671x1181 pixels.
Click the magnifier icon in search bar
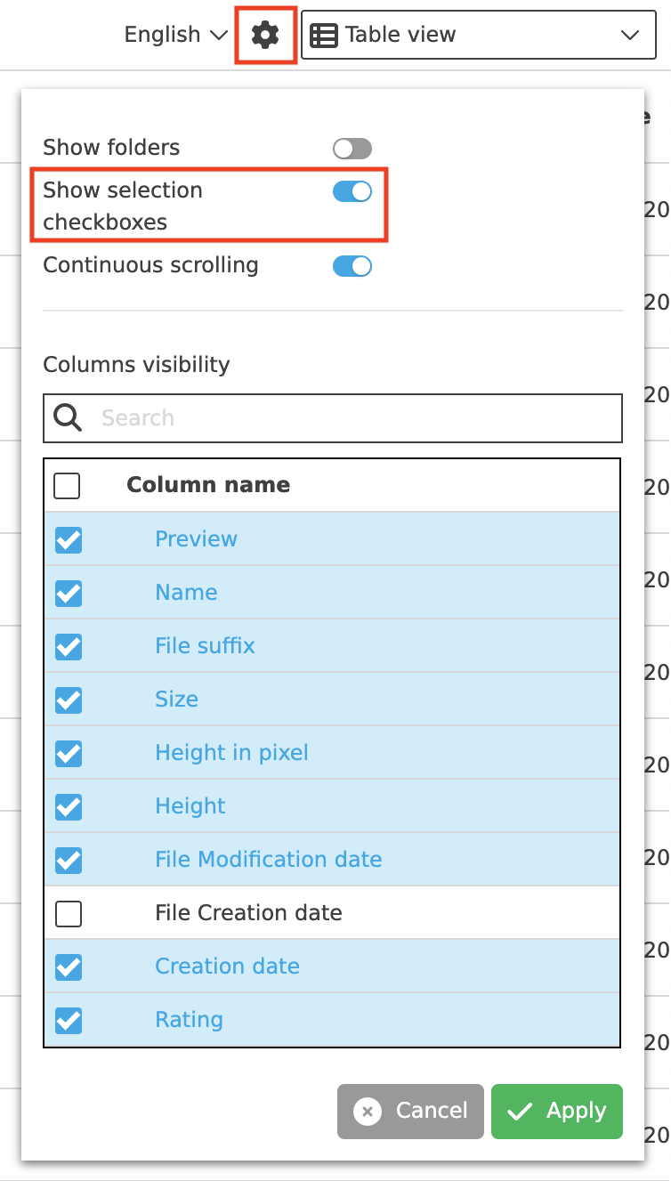(68, 417)
